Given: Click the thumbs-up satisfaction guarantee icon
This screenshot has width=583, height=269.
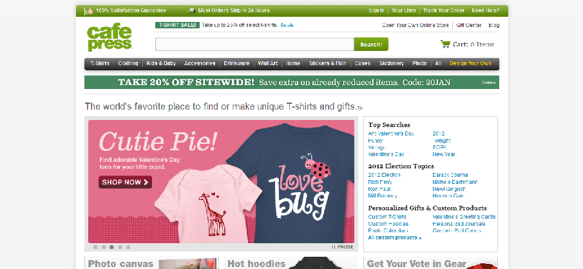Looking at the screenshot, I should click(x=88, y=11).
